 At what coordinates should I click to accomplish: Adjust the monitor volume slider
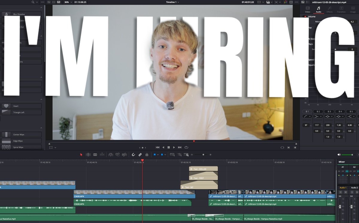352,155
